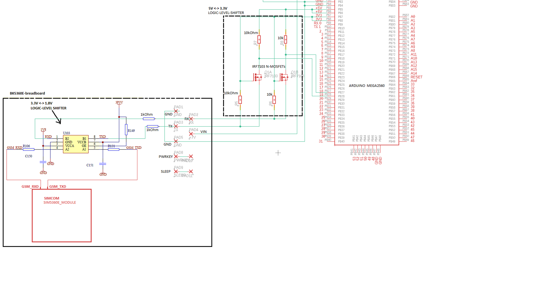The image size is (545, 296).
Task: Click the PAD9 SLEEP cross marker
Action: 176,171
